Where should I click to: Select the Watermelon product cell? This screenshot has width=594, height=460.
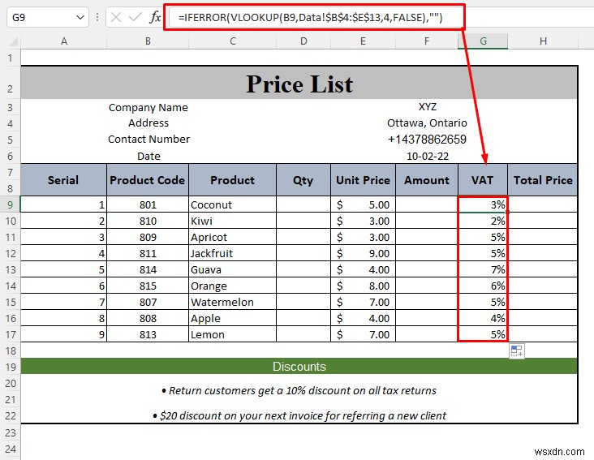pos(233,303)
